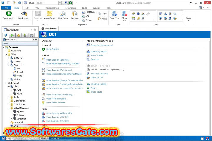212x141 pixels.
Task: Click the Quick connect host input field
Action: [x=47, y=3]
